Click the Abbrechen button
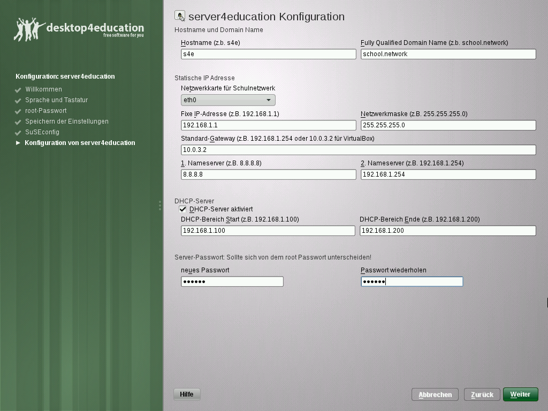Screen dimensions: 548x411 [435, 394]
